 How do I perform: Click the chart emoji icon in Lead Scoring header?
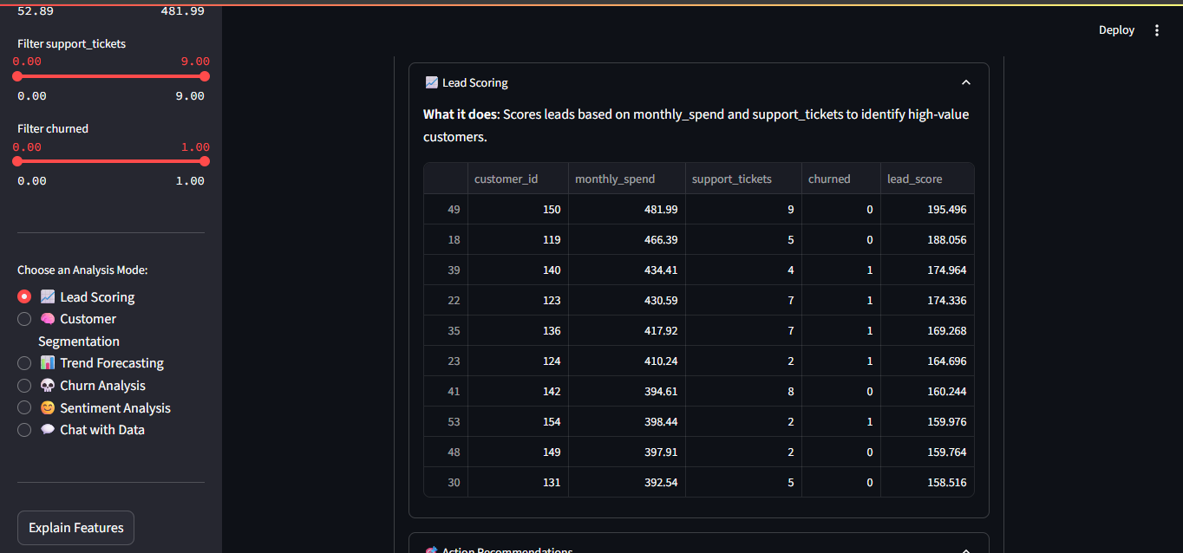click(x=431, y=83)
